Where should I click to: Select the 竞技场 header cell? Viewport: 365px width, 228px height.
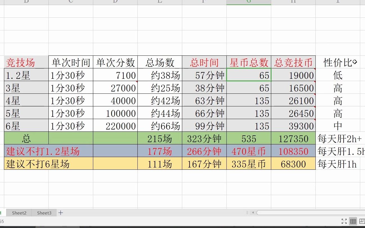pyautogui.click(x=26, y=62)
